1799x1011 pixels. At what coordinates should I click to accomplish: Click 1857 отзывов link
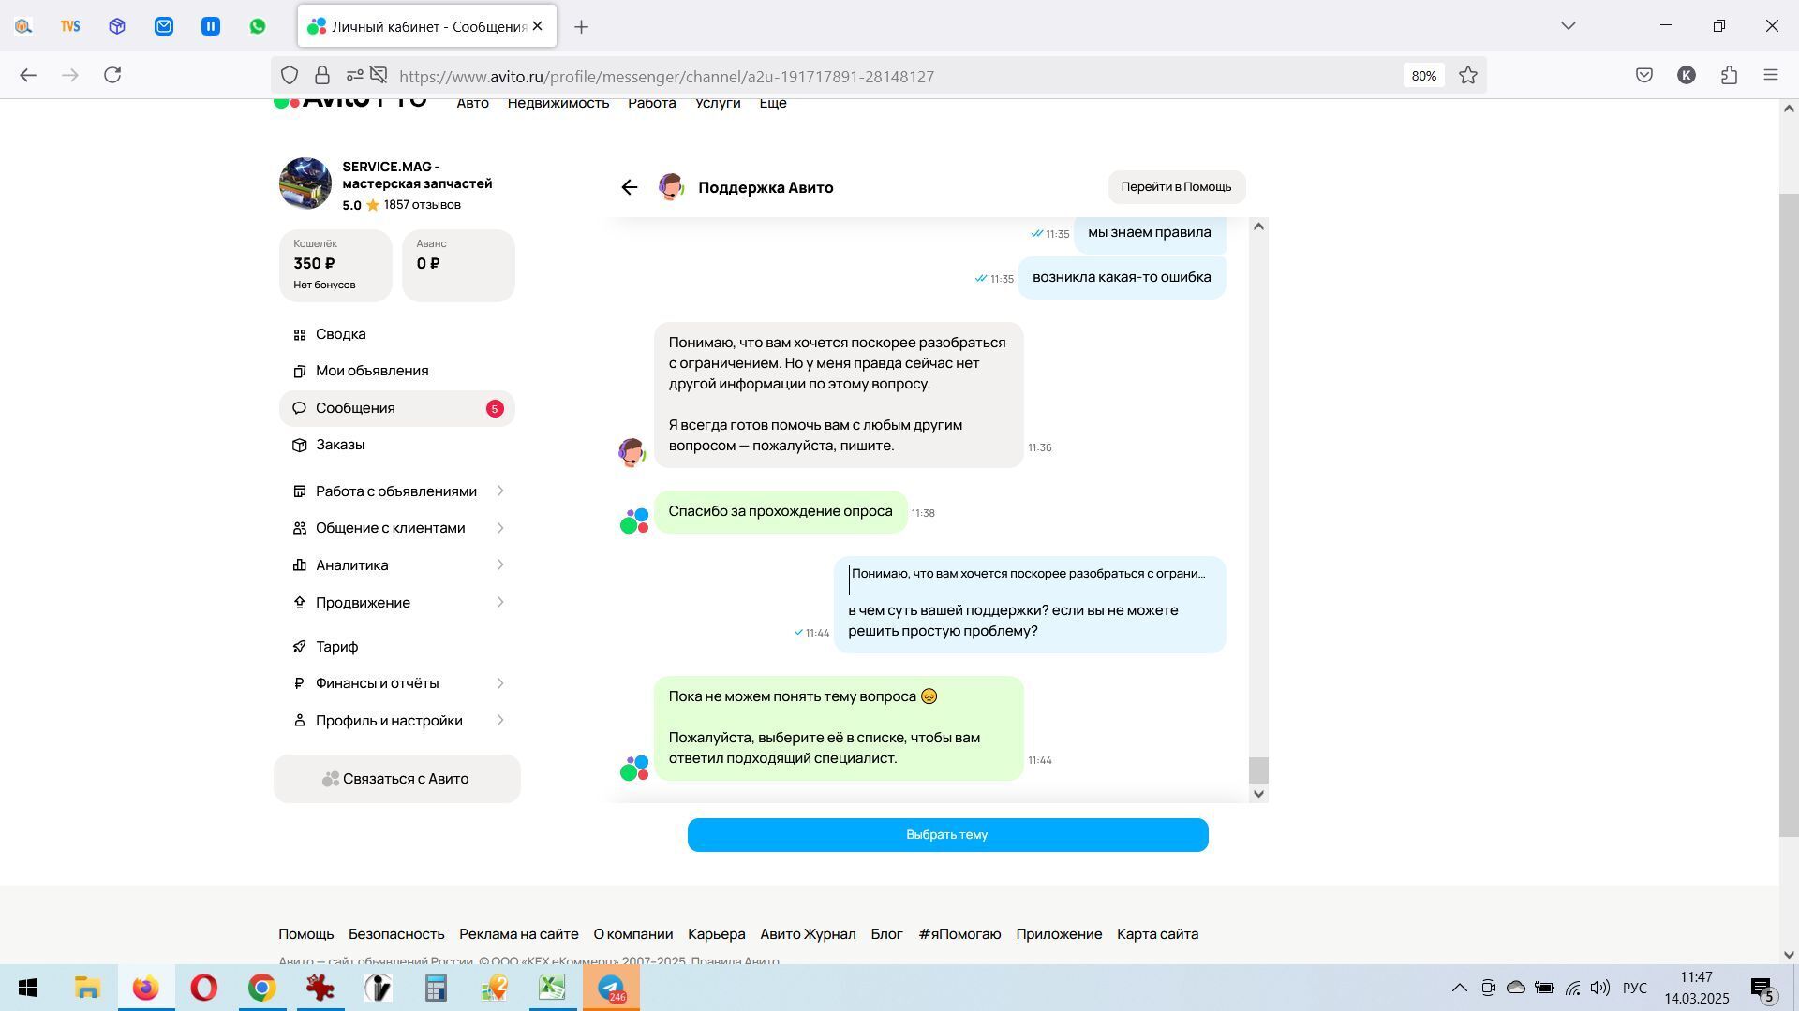(x=422, y=205)
